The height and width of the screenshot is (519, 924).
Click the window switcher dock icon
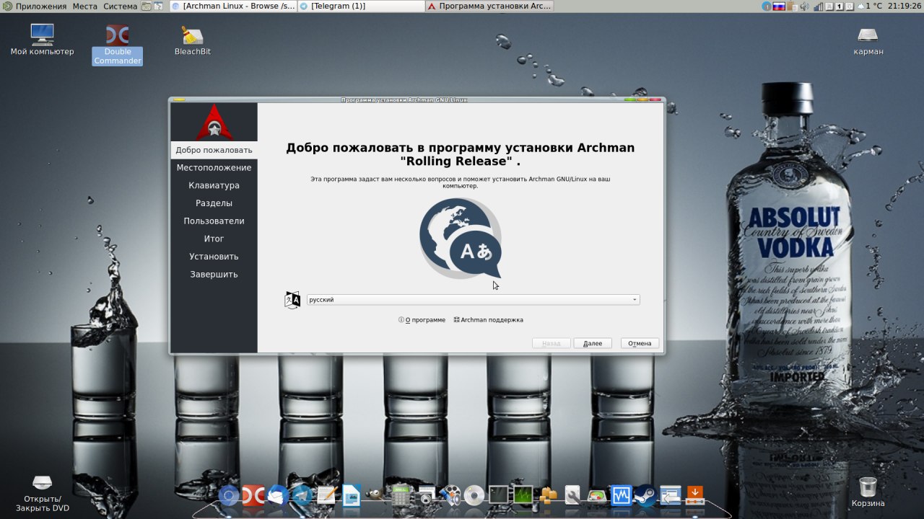tap(670, 495)
